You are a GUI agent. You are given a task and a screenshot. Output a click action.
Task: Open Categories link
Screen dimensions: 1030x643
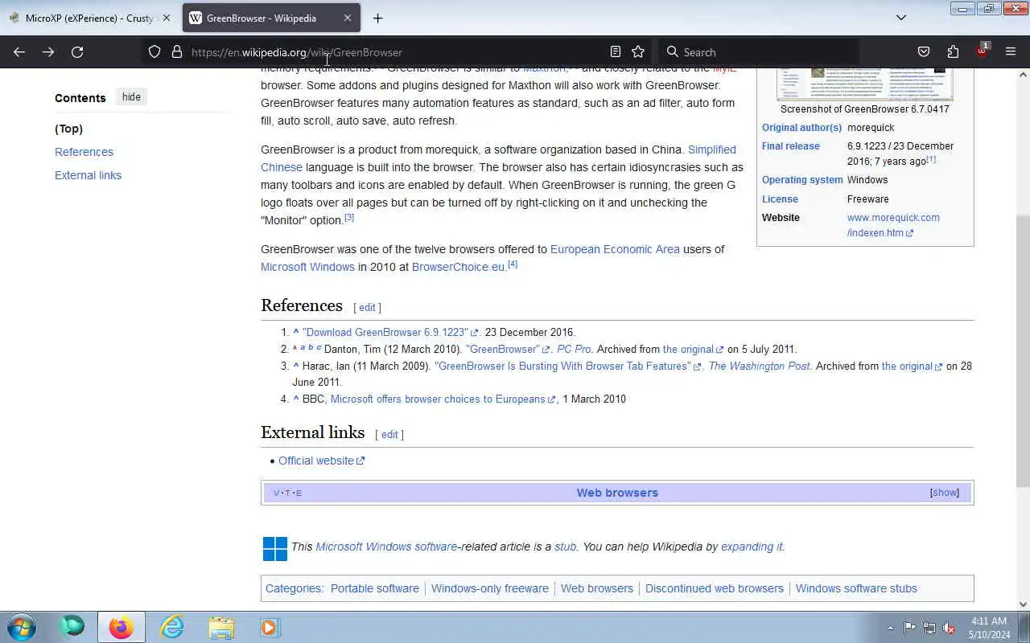294,588
